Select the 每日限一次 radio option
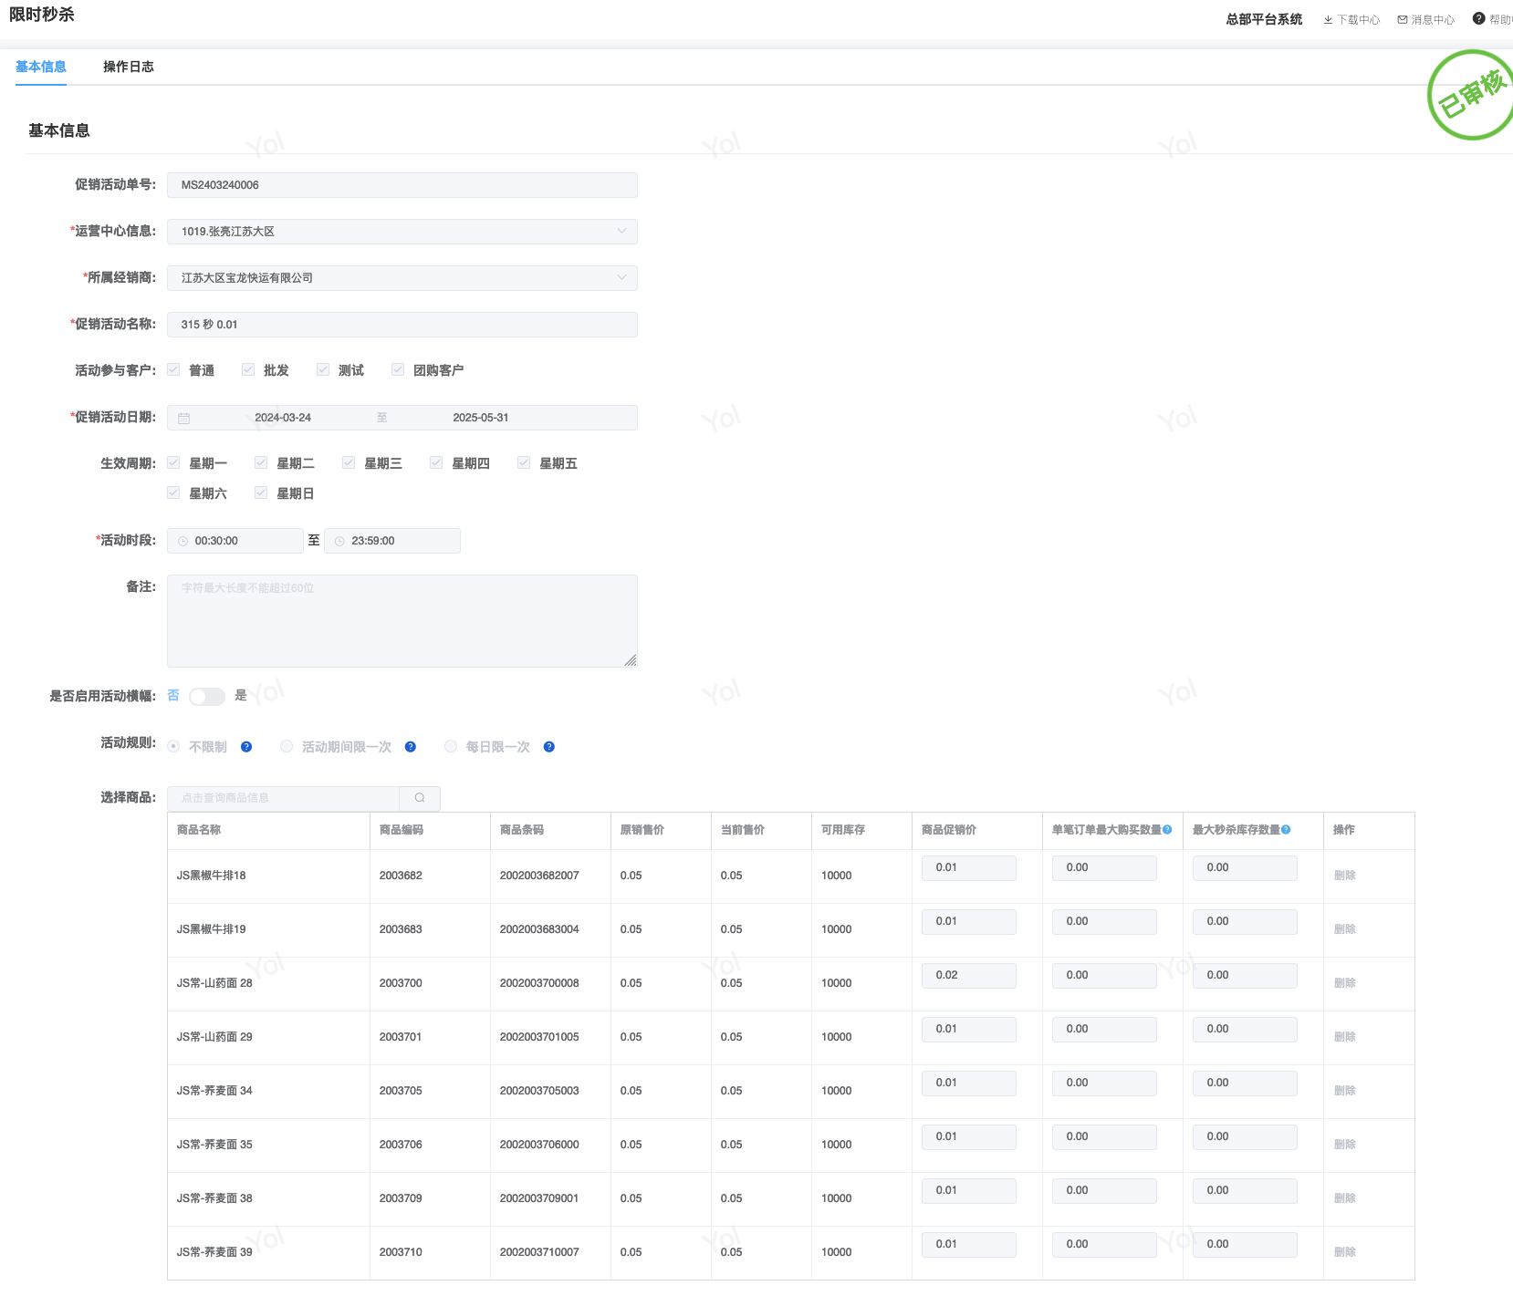This screenshot has width=1513, height=1296. pos(451,747)
